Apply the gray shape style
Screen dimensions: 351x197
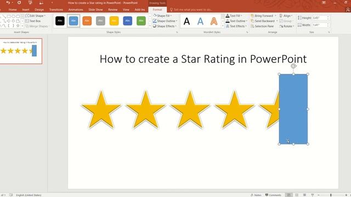(100, 21)
